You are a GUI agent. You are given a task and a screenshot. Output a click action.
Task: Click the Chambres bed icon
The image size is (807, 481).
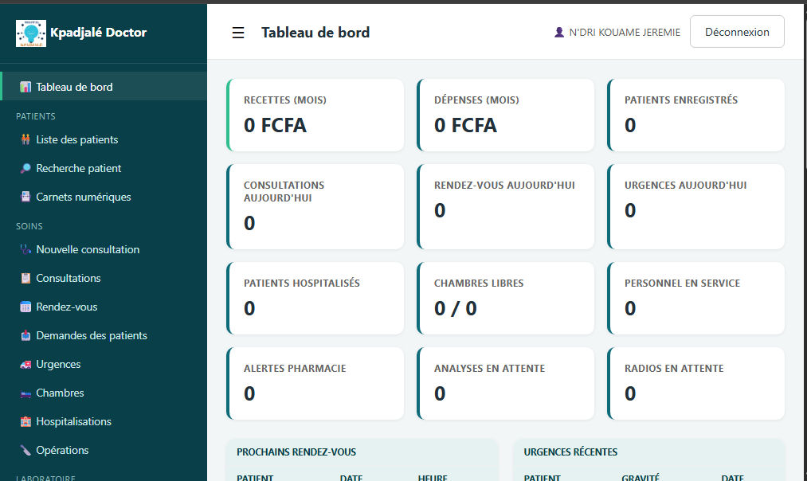25,393
